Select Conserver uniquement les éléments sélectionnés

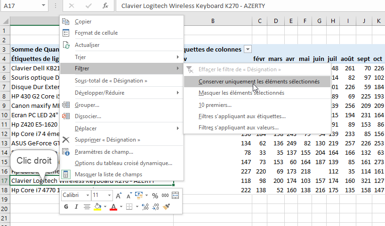click(257, 82)
